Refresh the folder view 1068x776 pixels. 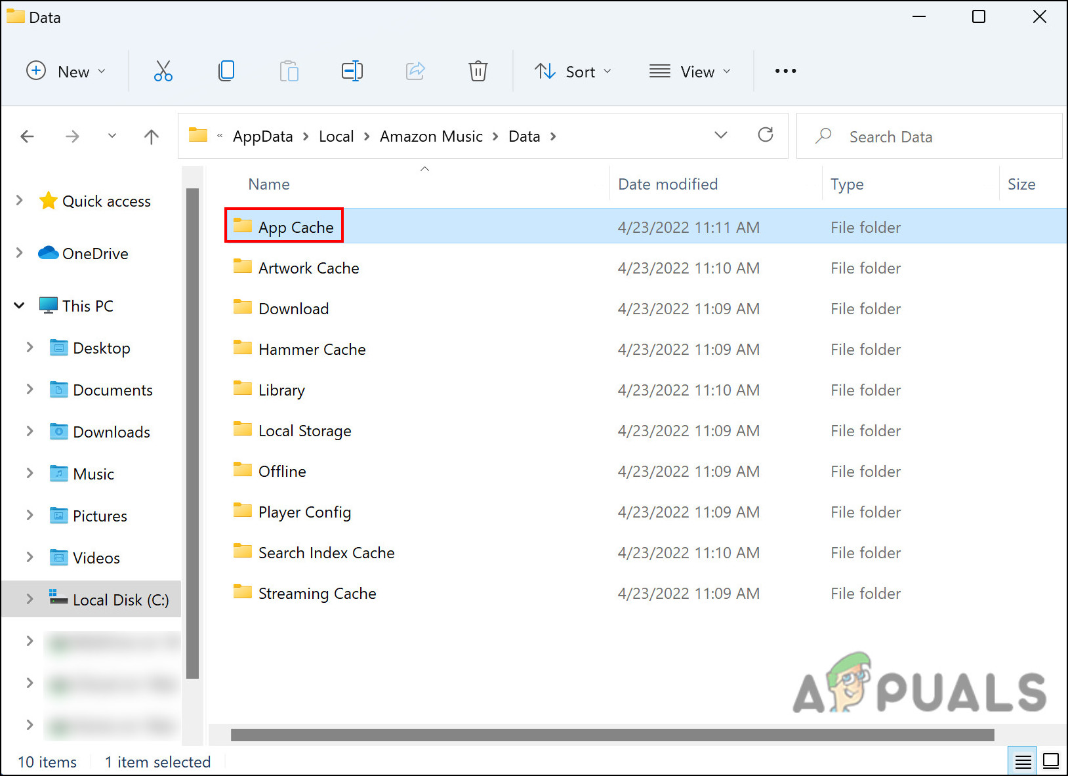(765, 135)
